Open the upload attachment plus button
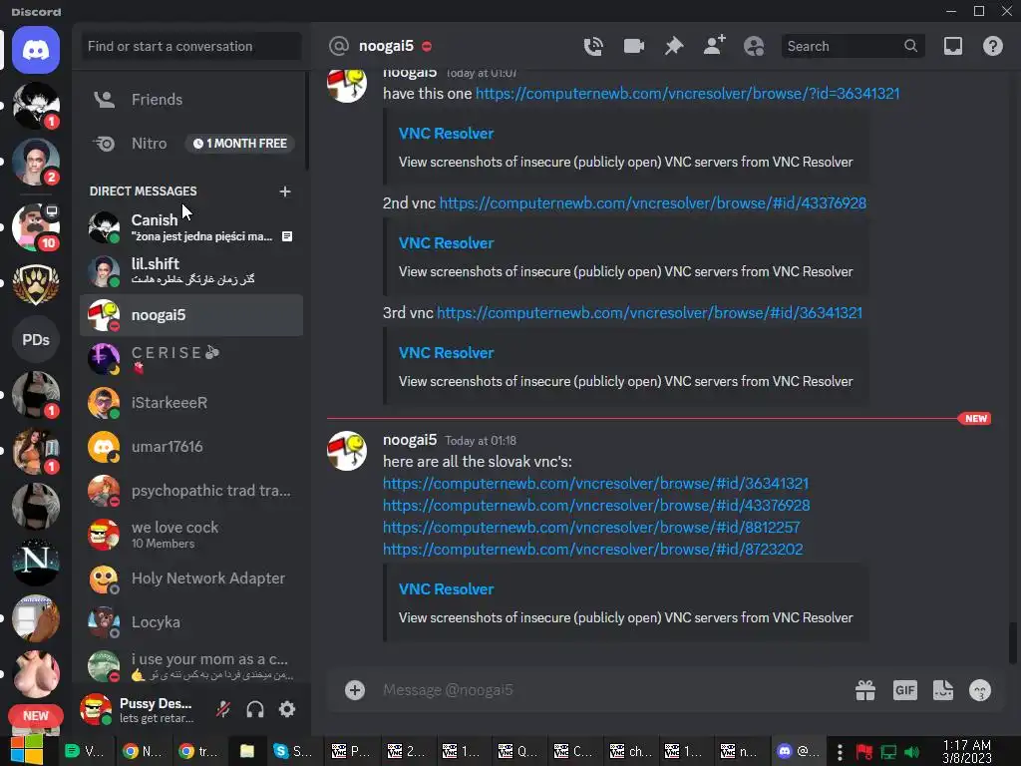The height and width of the screenshot is (766, 1021). tap(355, 690)
